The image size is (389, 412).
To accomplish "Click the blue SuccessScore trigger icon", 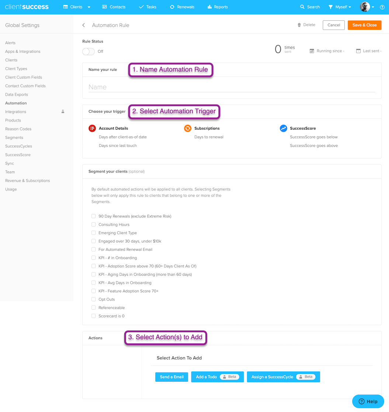I will click(283, 128).
